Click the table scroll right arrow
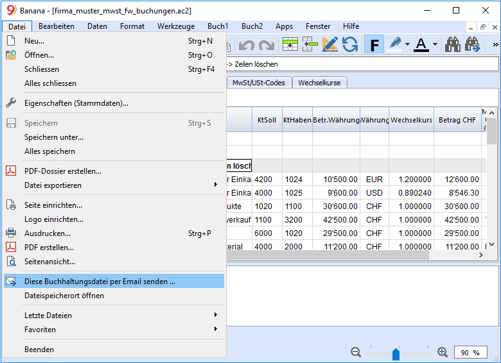The image size is (501, 363). pyautogui.click(x=481, y=255)
